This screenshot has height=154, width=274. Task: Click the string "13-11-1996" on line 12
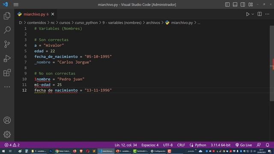[98, 90]
